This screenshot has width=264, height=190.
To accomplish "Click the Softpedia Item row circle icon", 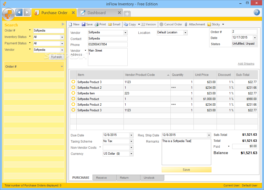I will point(73,93).
